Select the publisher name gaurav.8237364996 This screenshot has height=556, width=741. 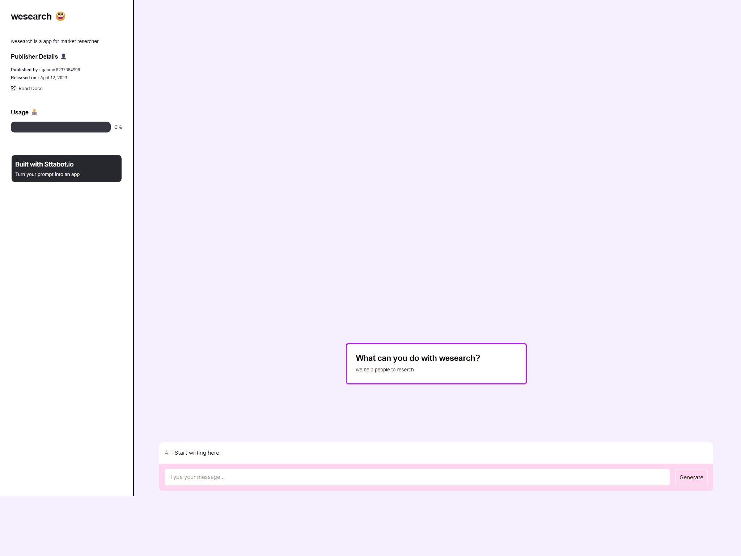pyautogui.click(x=61, y=70)
